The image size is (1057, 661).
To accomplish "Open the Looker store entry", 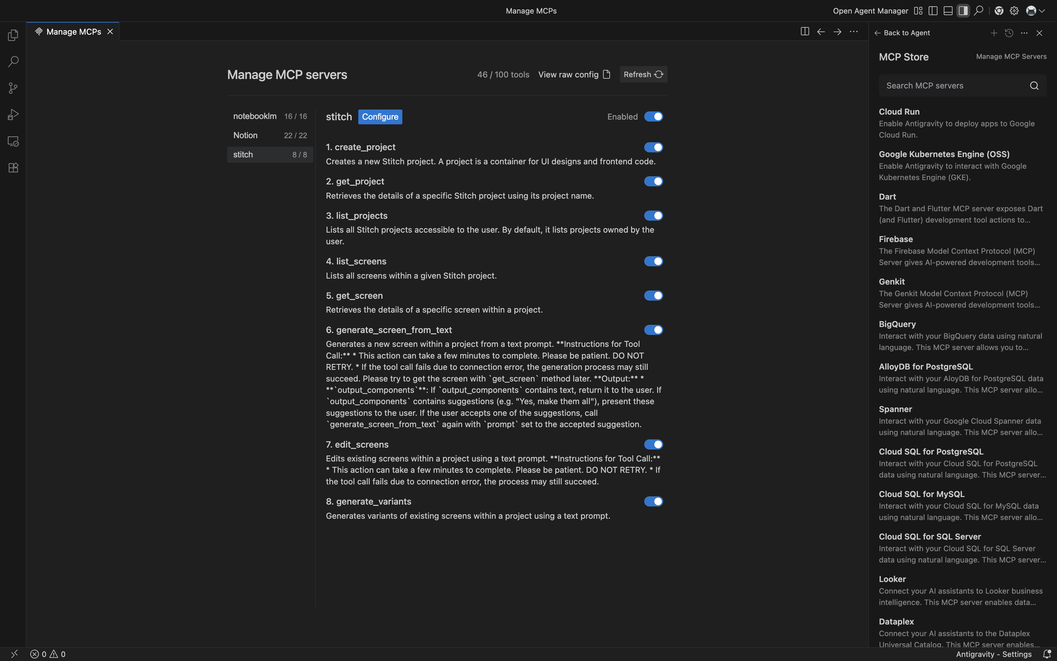I will pyautogui.click(x=963, y=590).
